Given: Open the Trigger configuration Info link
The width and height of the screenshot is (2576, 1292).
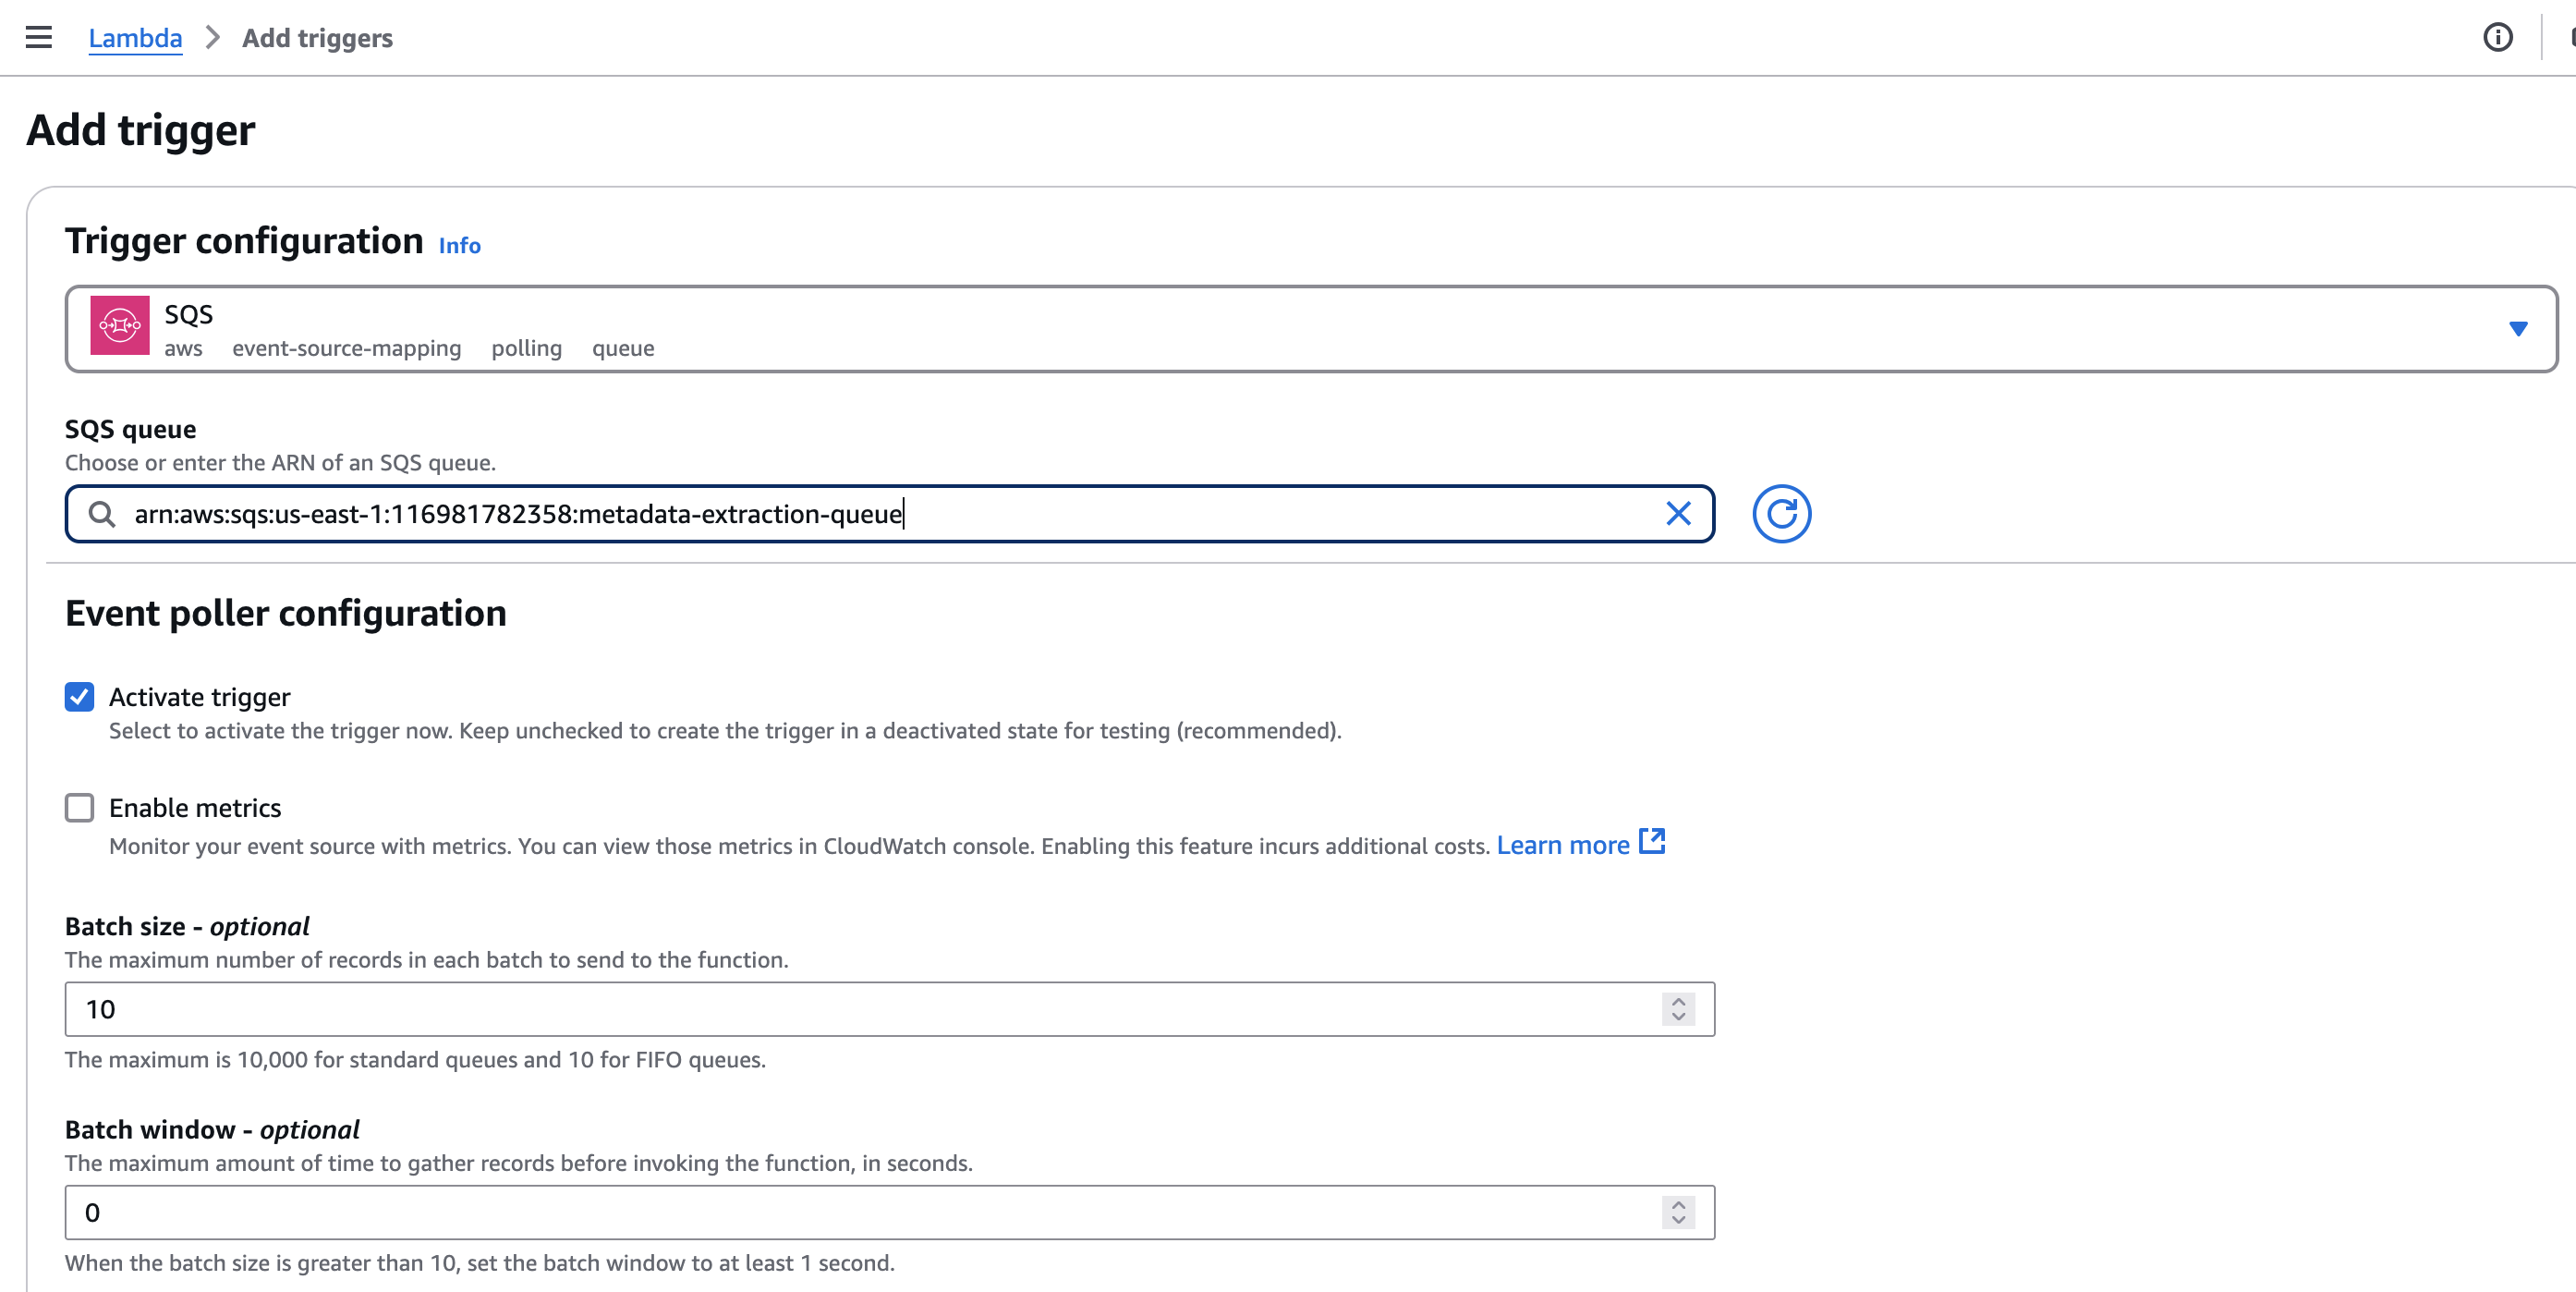Looking at the screenshot, I should click(459, 246).
